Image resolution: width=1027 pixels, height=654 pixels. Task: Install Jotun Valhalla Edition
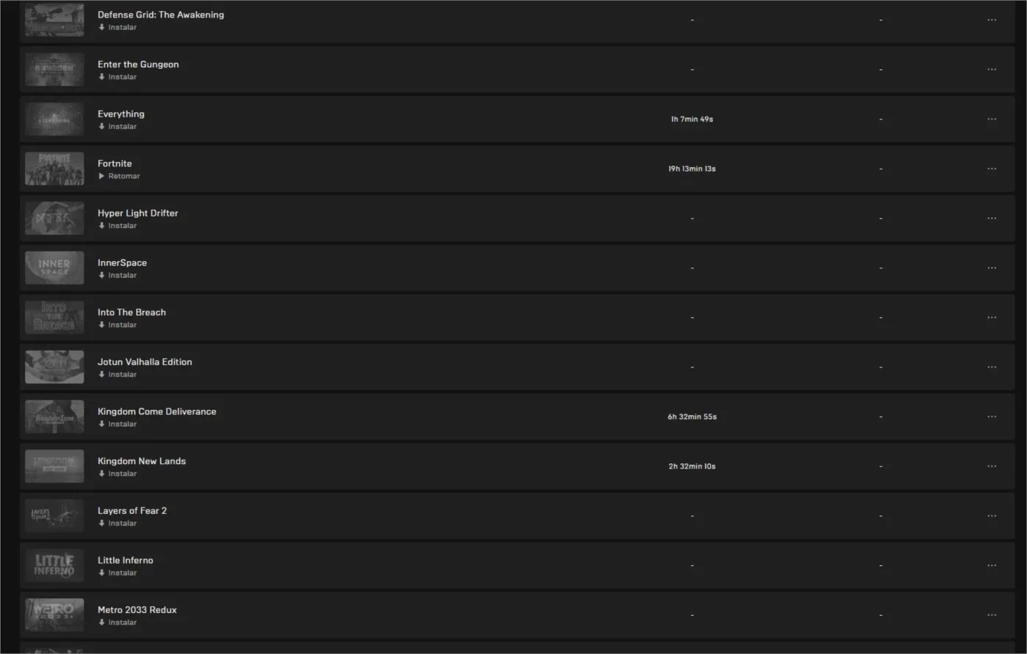coord(117,375)
